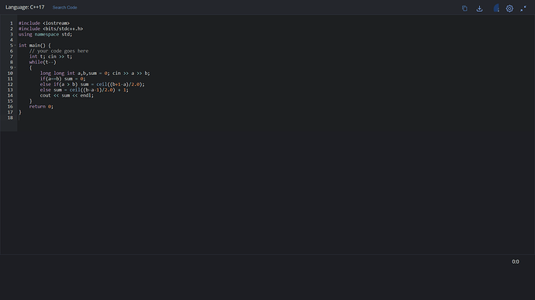Click the 'if(a==b) sum = 0;' line
Image resolution: width=535 pixels, height=300 pixels.
click(x=63, y=79)
